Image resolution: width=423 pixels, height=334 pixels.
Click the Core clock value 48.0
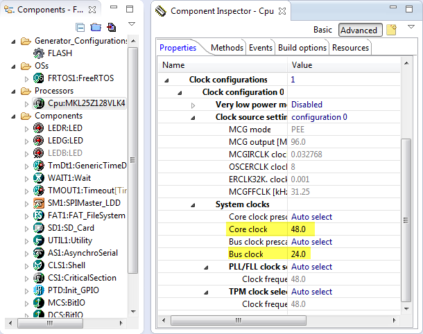299,229
